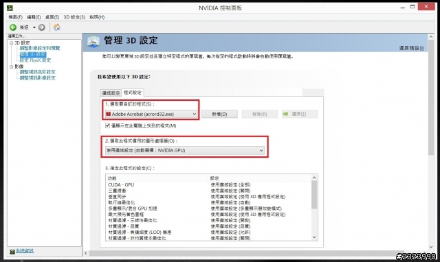Click the 系統資訊 link at bottom-left
Image resolution: width=440 pixels, height=262 pixels.
coord(25,251)
